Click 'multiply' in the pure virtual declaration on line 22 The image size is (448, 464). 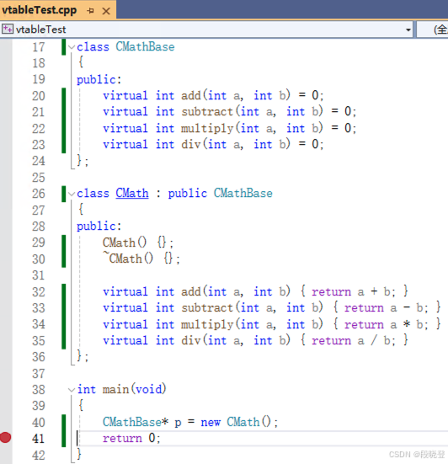207,129
